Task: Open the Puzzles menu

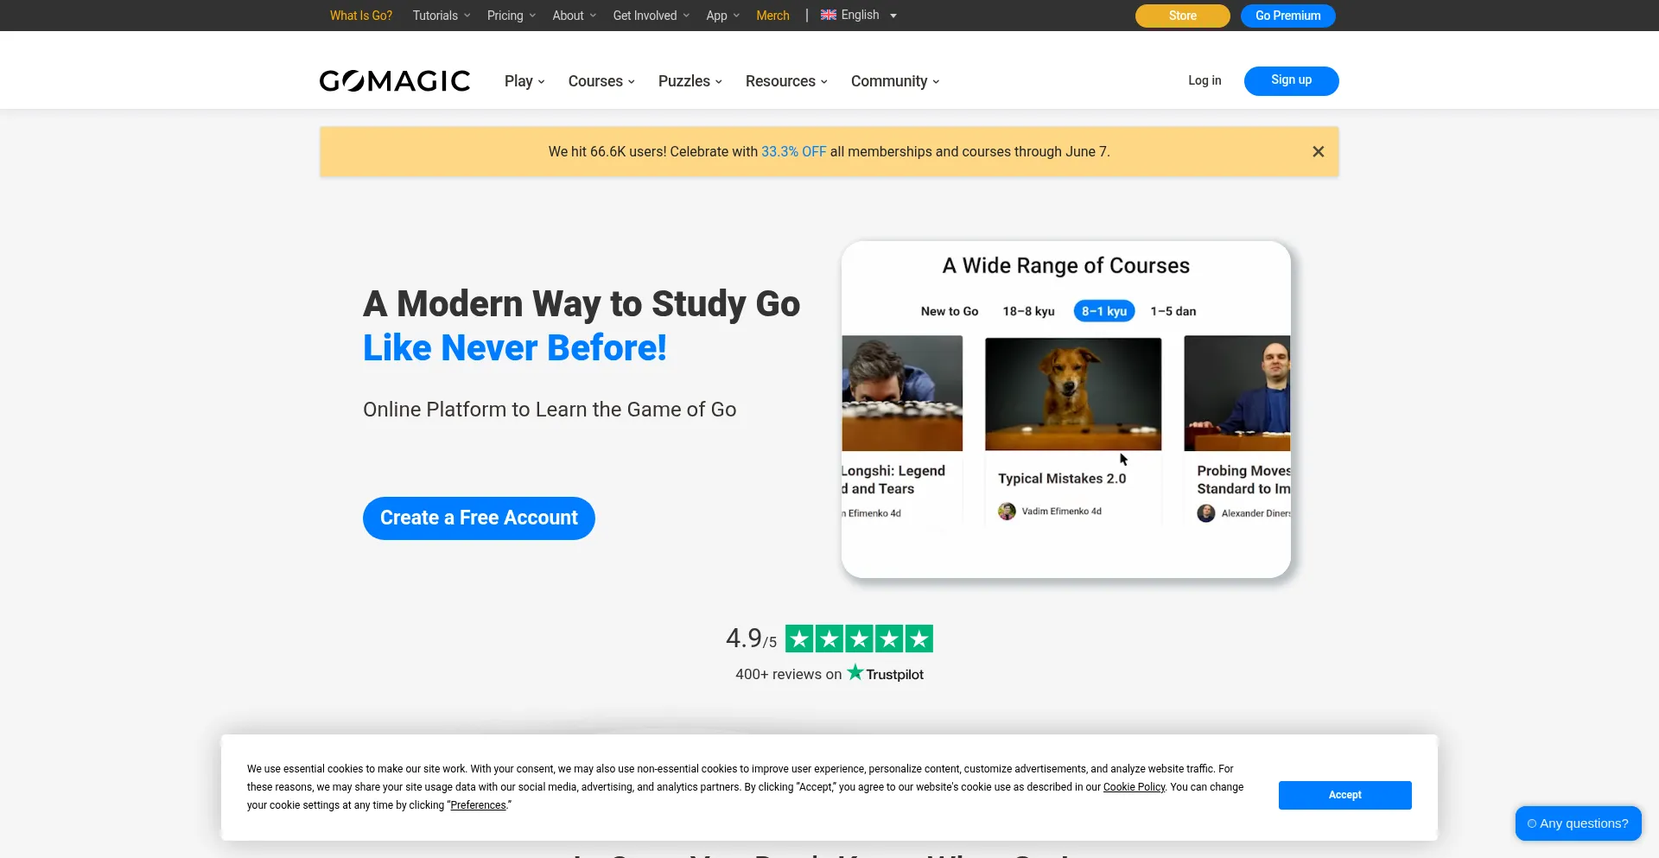Action: pos(690,81)
